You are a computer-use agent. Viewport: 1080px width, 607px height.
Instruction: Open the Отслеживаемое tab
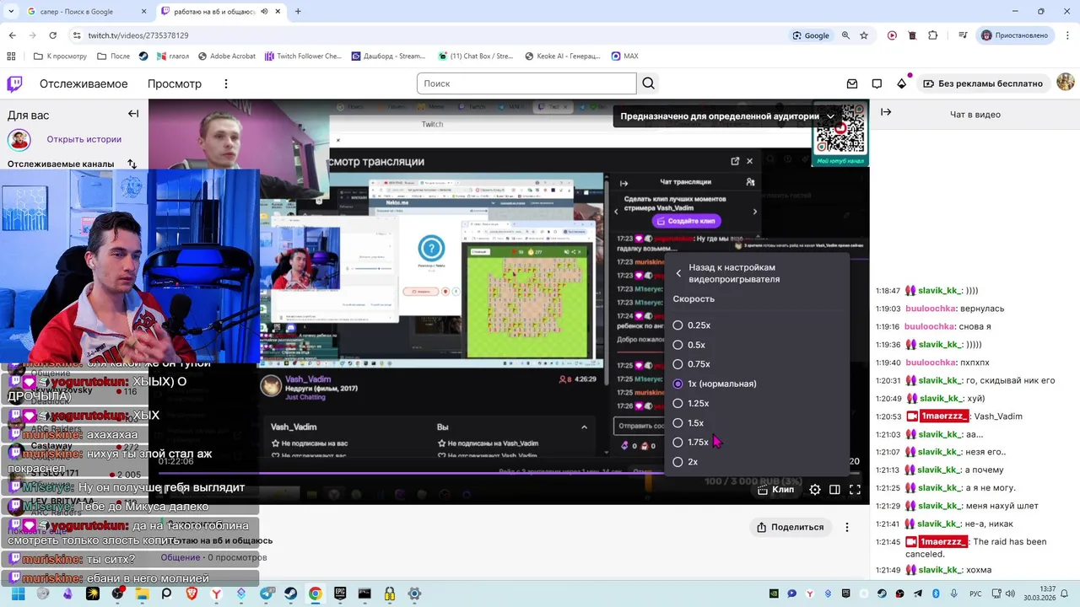click(x=84, y=83)
